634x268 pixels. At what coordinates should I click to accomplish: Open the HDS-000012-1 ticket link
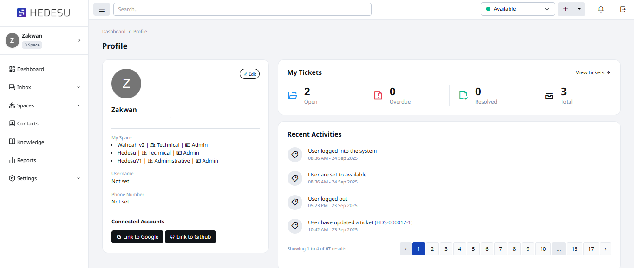tap(393, 222)
